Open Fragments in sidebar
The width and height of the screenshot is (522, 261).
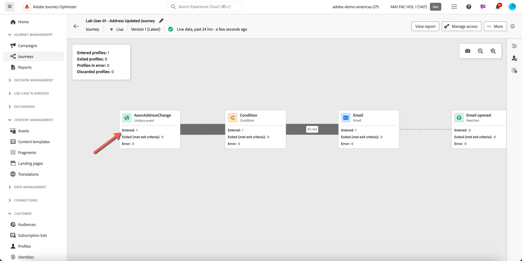33,153
